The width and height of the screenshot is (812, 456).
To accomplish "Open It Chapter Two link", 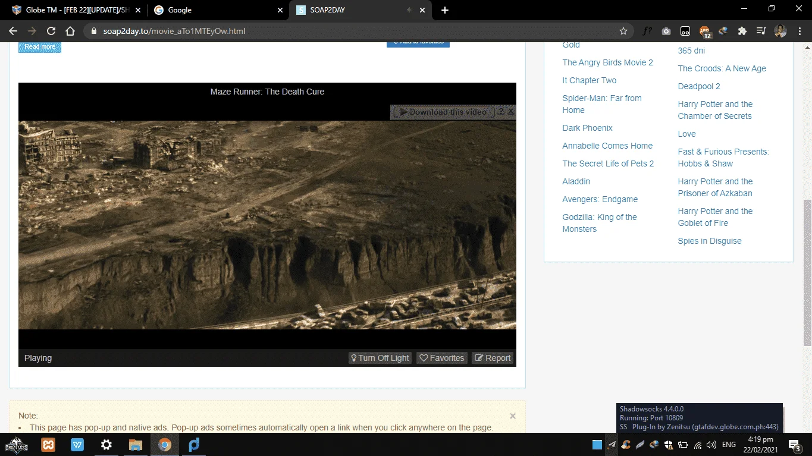I will tap(590, 80).
